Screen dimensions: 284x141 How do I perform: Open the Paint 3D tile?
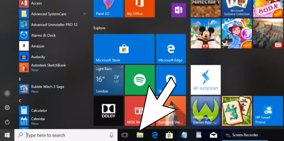(109, 9)
